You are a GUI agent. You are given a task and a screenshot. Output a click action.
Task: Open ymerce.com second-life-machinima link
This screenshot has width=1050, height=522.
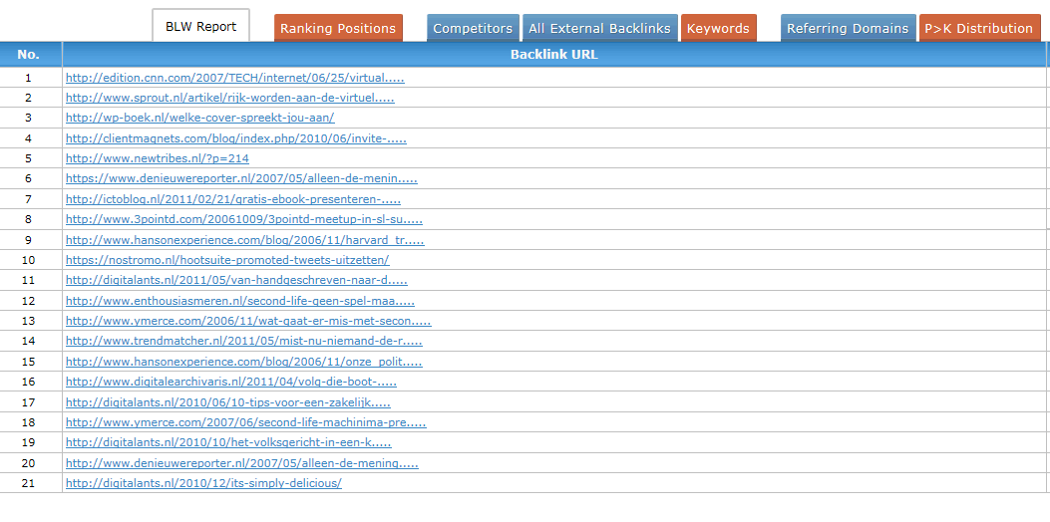[x=245, y=422]
